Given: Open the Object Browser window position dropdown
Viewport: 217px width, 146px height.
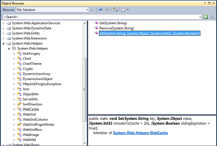Looking at the screenshot, I should click(205, 3).
